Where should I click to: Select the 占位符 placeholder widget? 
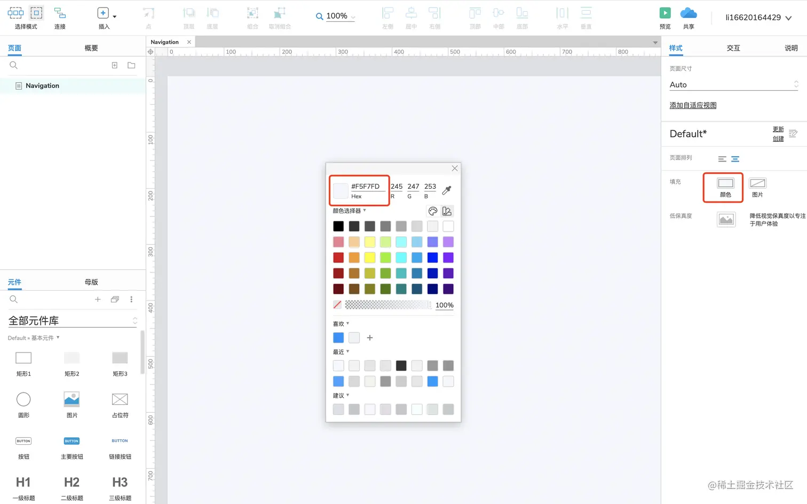coord(120,405)
